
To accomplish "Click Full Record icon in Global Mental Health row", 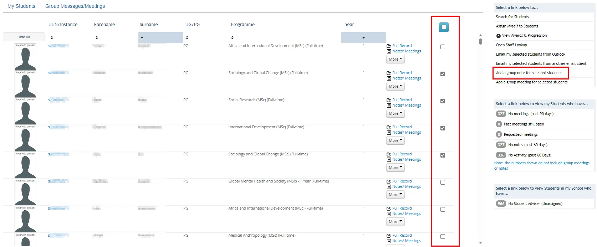I will pyautogui.click(x=389, y=181).
